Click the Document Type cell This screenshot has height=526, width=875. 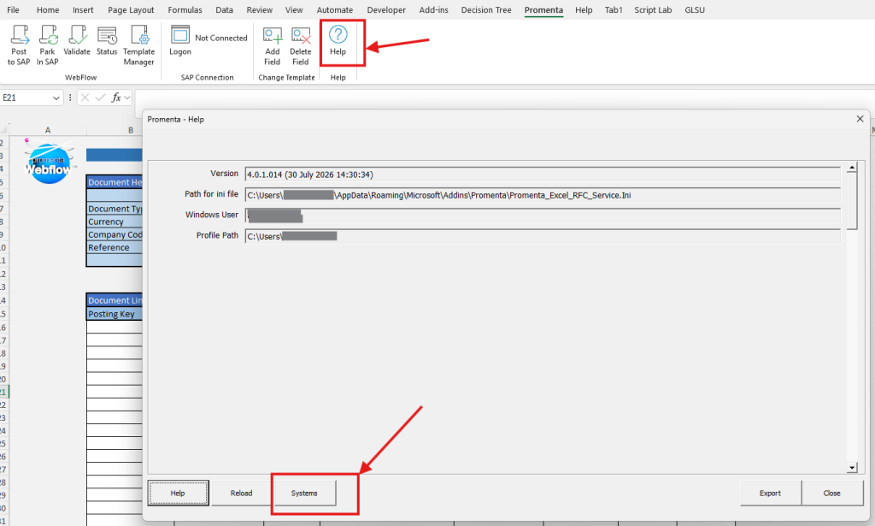115,209
